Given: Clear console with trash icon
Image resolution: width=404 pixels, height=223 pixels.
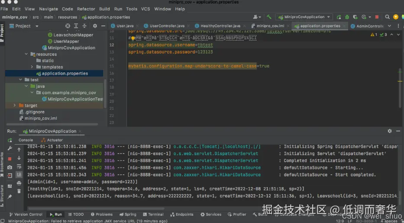Looking at the screenshot, I should coord(19,191).
